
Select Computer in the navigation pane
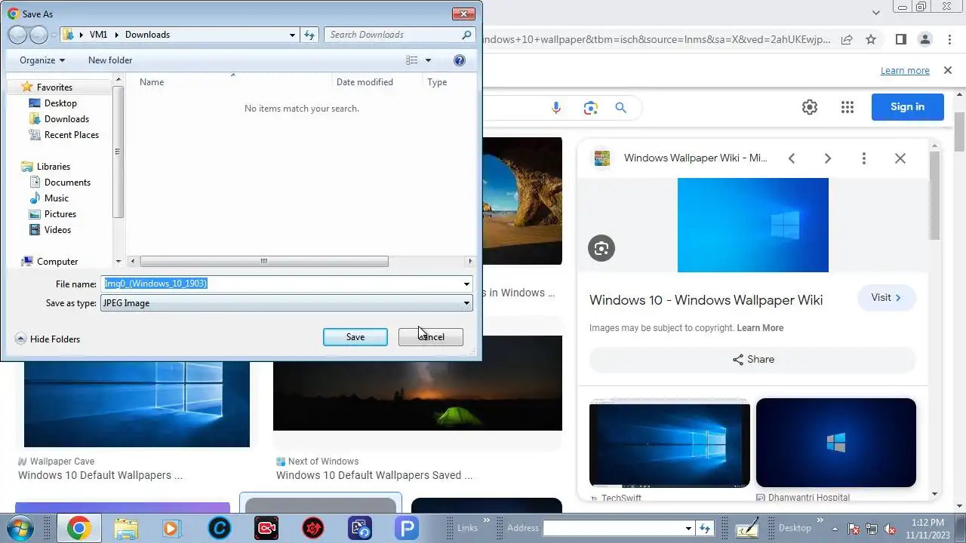click(x=57, y=262)
